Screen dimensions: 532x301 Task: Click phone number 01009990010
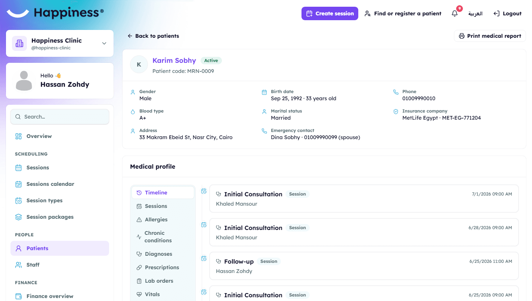tap(419, 99)
